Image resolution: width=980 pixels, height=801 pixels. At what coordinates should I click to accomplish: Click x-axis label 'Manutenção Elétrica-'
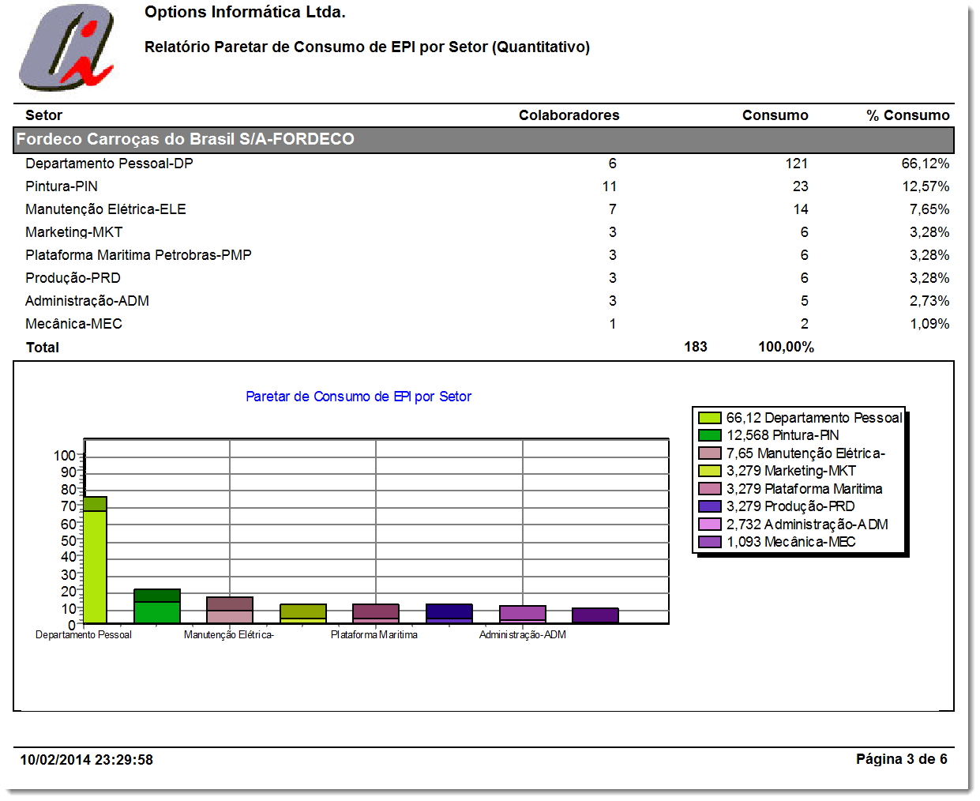(229, 635)
